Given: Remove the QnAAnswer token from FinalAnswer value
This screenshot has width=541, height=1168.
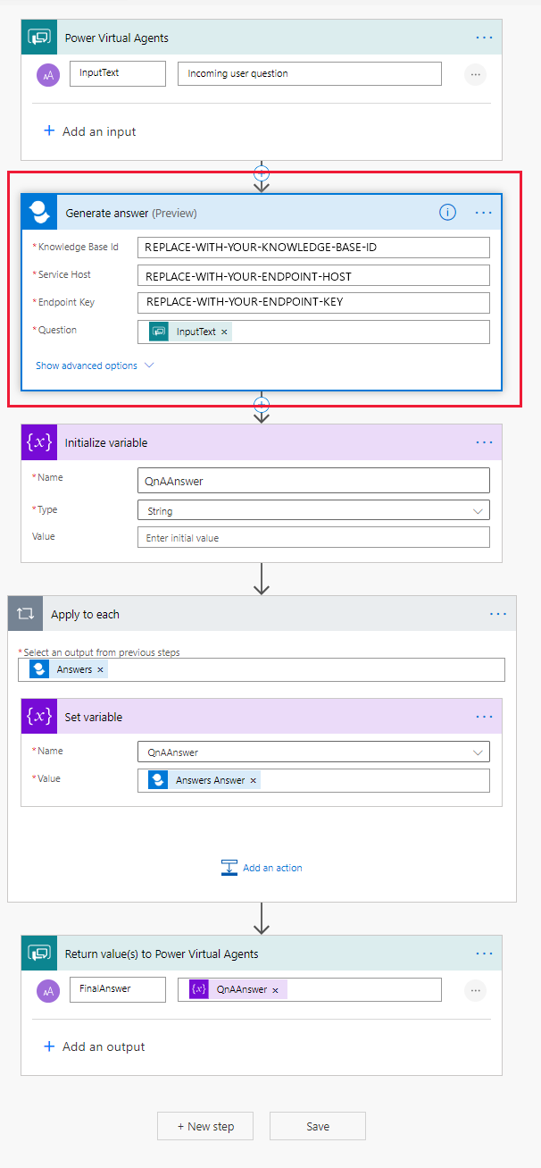Looking at the screenshot, I should [275, 990].
